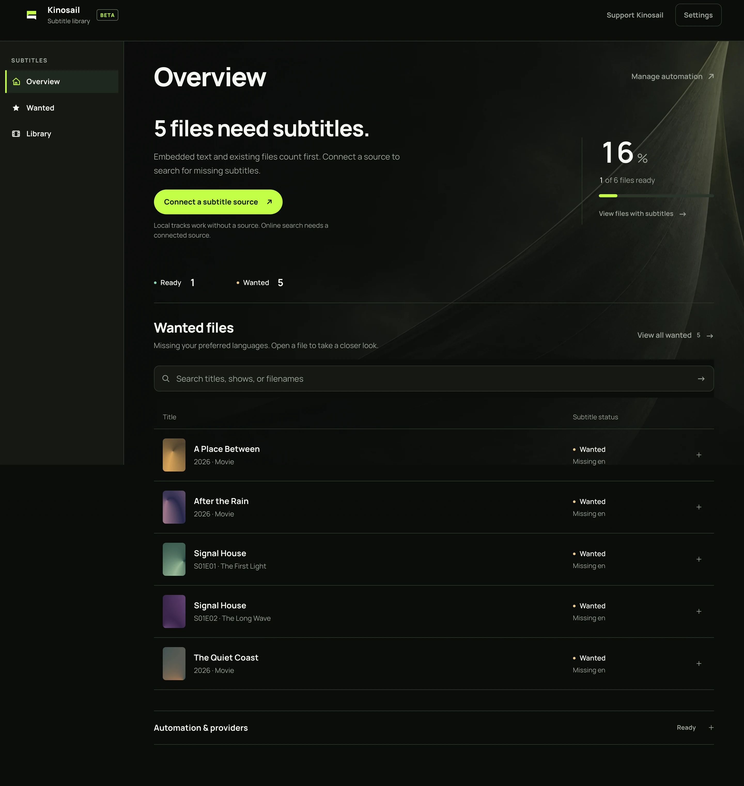
Task: Expand the S01E01 The First Light row
Action: 699,559
